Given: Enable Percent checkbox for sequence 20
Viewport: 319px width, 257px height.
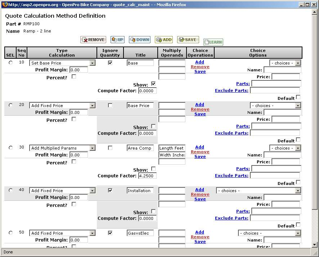Looking at the screenshot, I should (74, 119).
